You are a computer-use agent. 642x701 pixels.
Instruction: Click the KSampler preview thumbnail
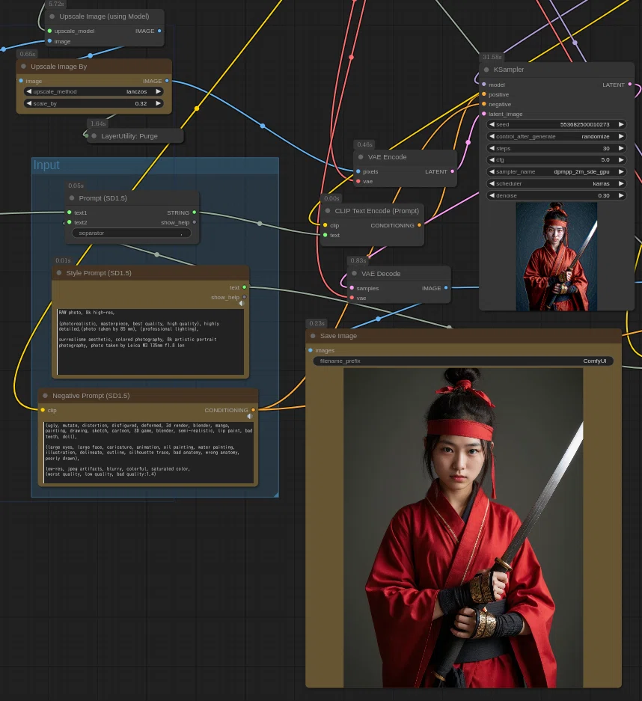click(x=557, y=257)
